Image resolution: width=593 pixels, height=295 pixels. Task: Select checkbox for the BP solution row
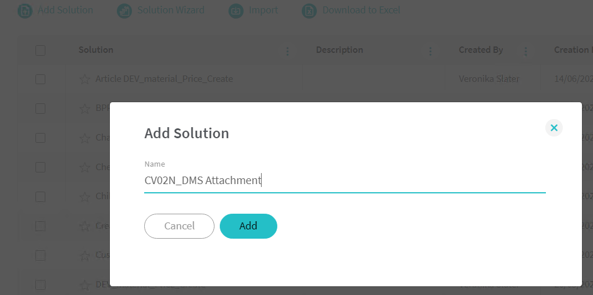[40, 108]
